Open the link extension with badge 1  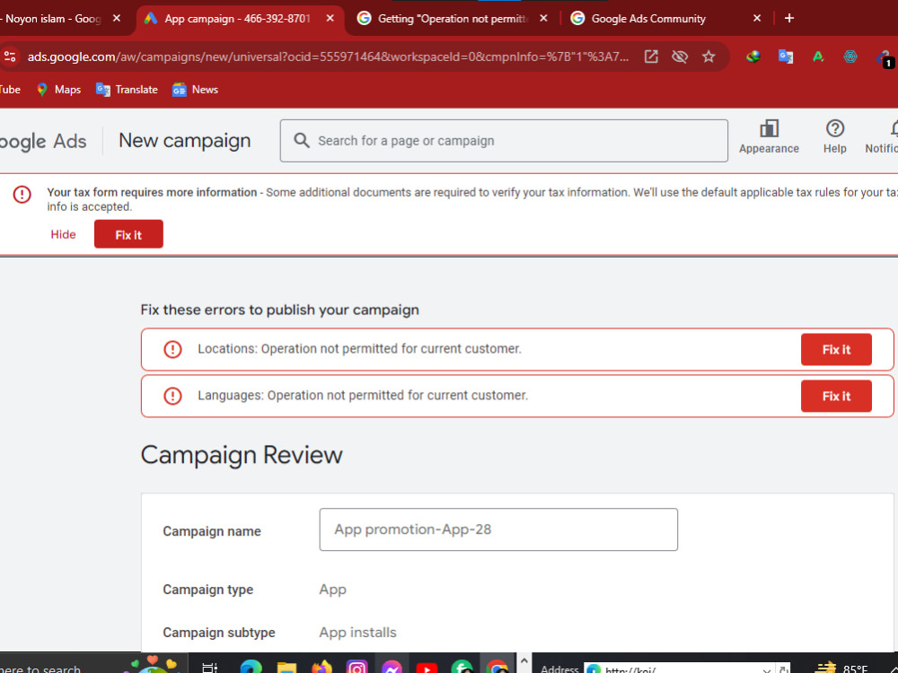[x=885, y=57]
